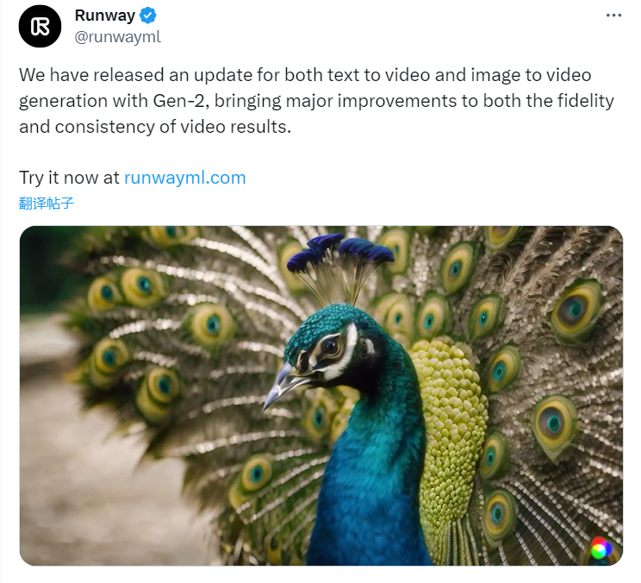Click the blue verified badge
641x583 pixels.
(147, 16)
